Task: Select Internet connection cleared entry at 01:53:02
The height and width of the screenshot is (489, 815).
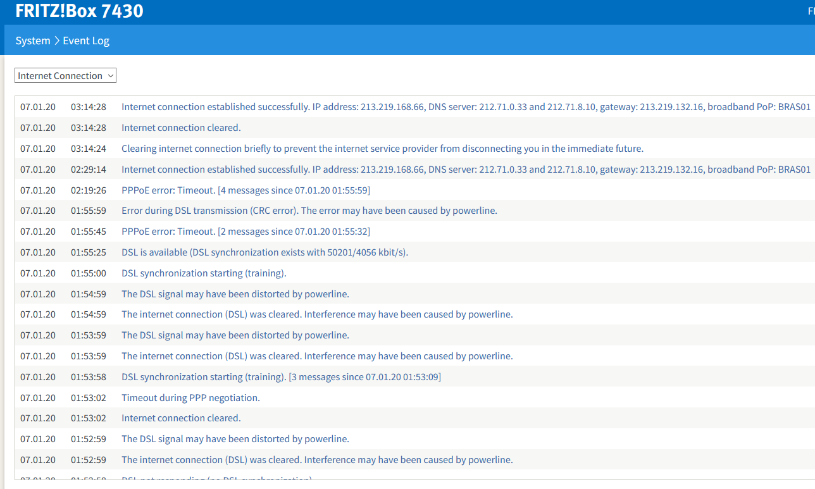Action: pos(181,418)
